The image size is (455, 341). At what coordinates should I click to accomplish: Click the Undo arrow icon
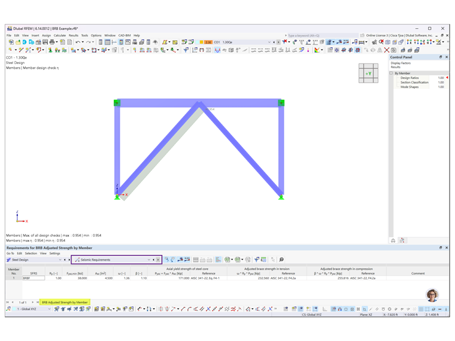(78, 42)
